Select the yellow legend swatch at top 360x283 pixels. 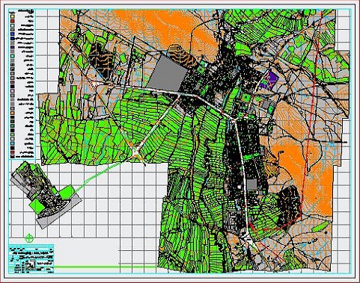(x=13, y=16)
